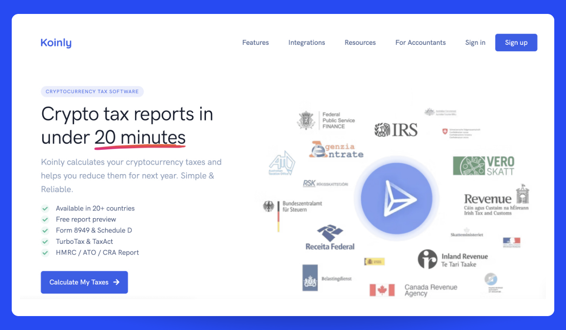Click checkmark beside TurboTax & TaxAct
The width and height of the screenshot is (566, 330).
click(x=45, y=242)
